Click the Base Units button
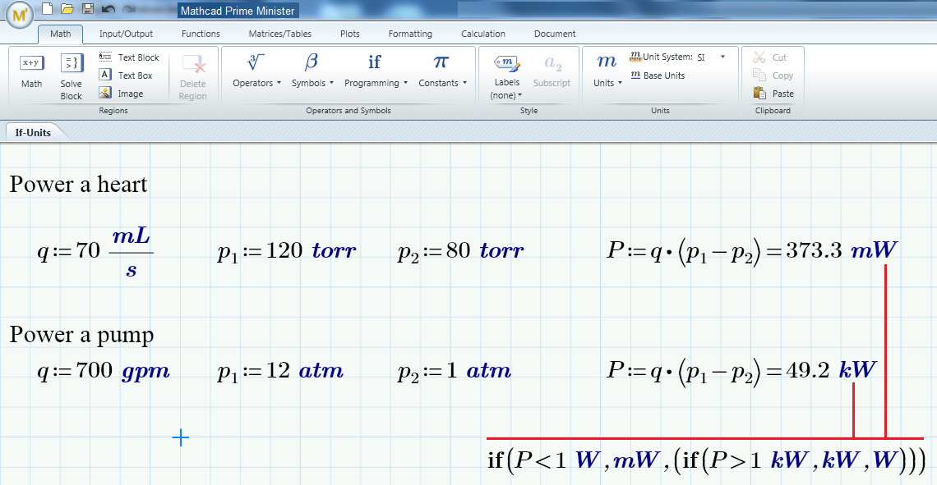Screen dimensions: 937x485 [658, 75]
